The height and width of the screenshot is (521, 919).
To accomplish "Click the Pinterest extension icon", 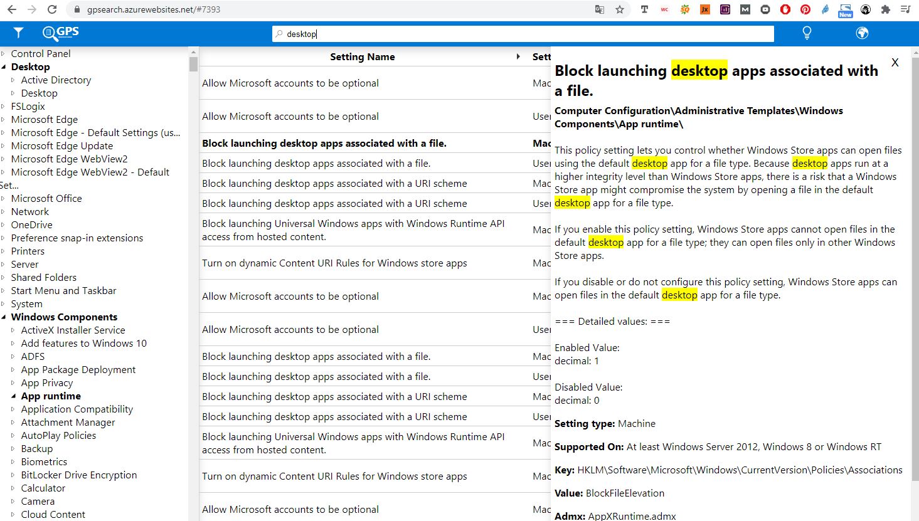I will point(805,9).
